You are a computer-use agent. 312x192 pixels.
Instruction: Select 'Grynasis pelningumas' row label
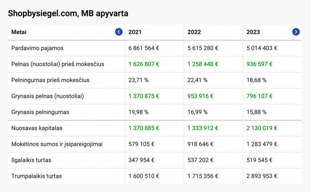[x=40, y=112]
